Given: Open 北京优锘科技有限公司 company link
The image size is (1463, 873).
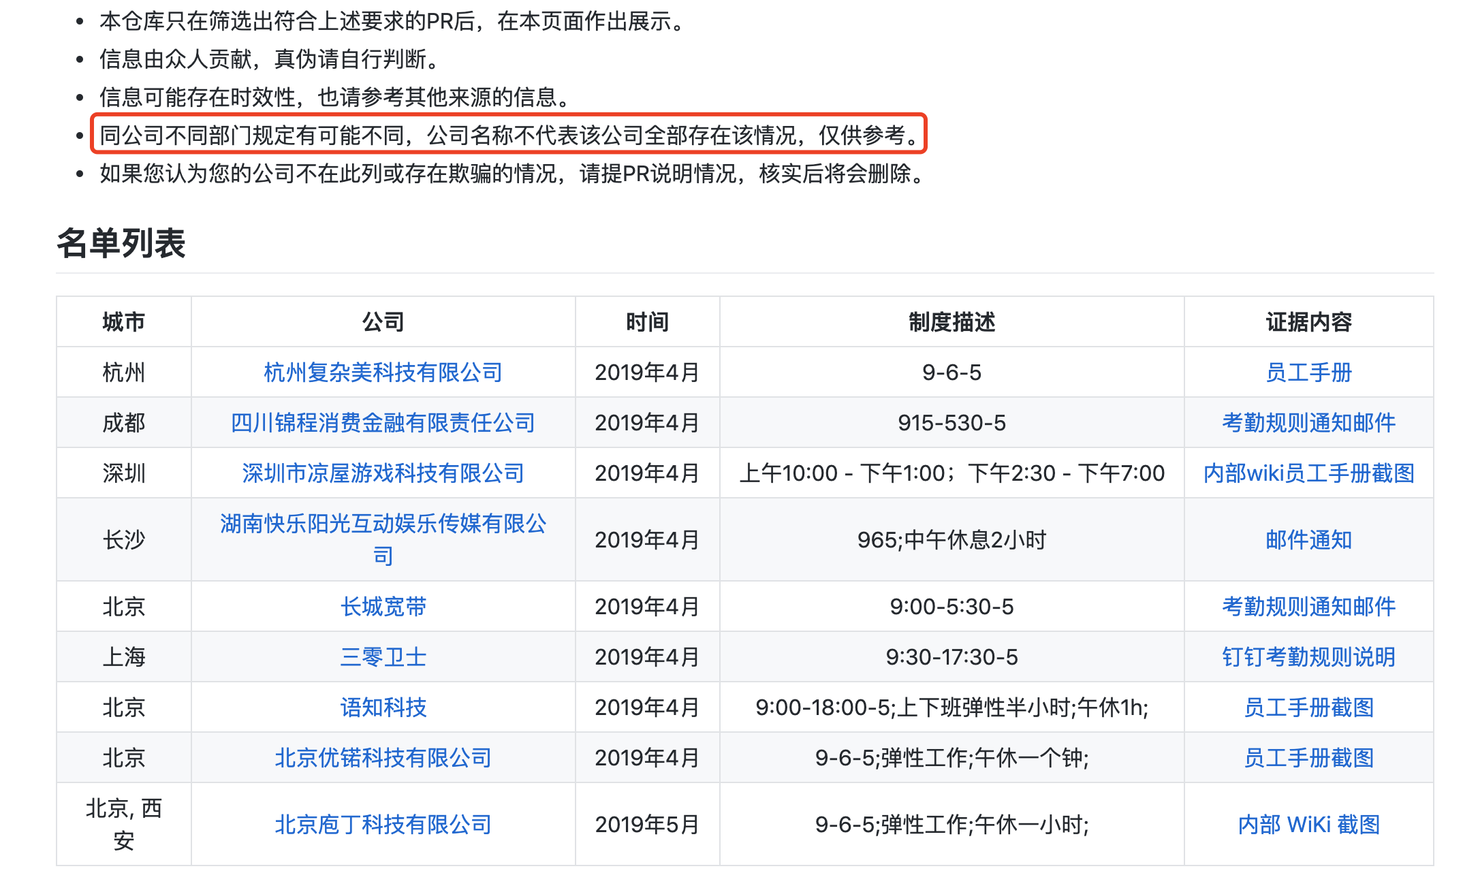Looking at the screenshot, I should tap(383, 758).
